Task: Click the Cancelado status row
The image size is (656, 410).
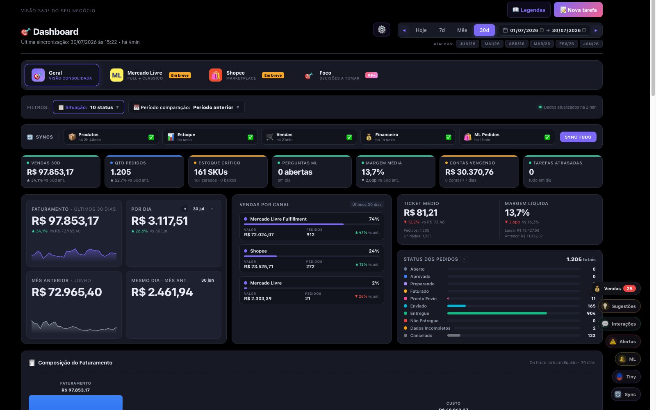Action: (500, 335)
